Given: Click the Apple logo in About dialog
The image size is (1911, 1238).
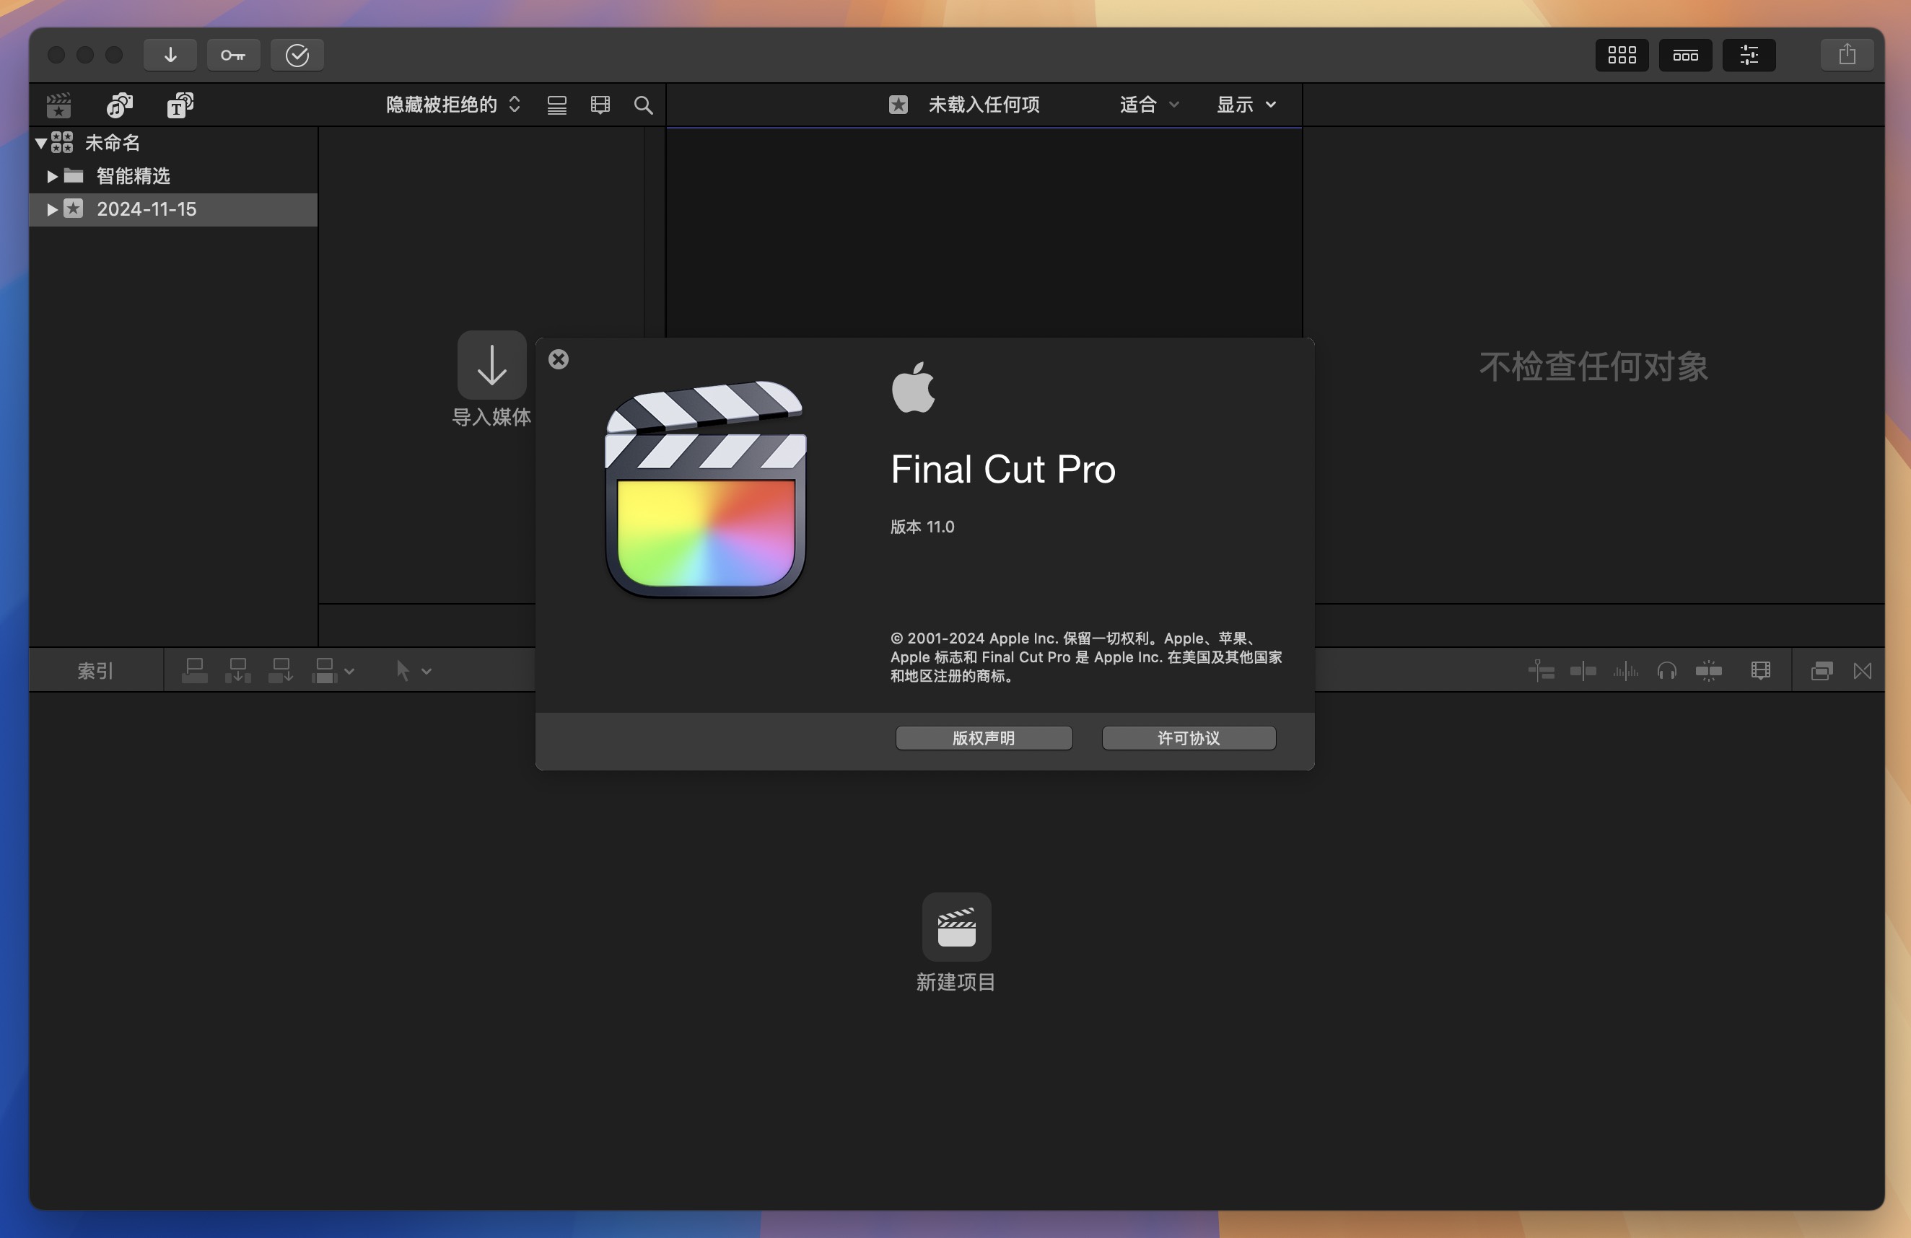Looking at the screenshot, I should 914,387.
